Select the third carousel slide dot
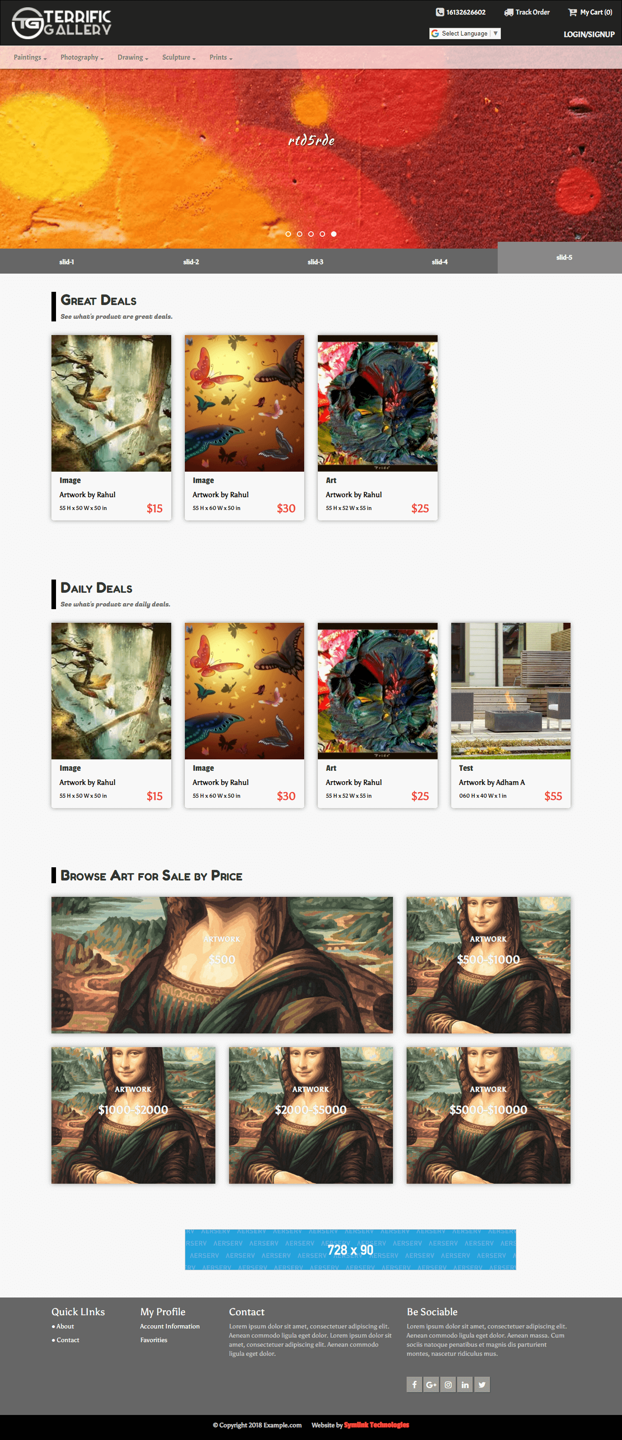Viewport: 622px width, 1440px height. [311, 234]
